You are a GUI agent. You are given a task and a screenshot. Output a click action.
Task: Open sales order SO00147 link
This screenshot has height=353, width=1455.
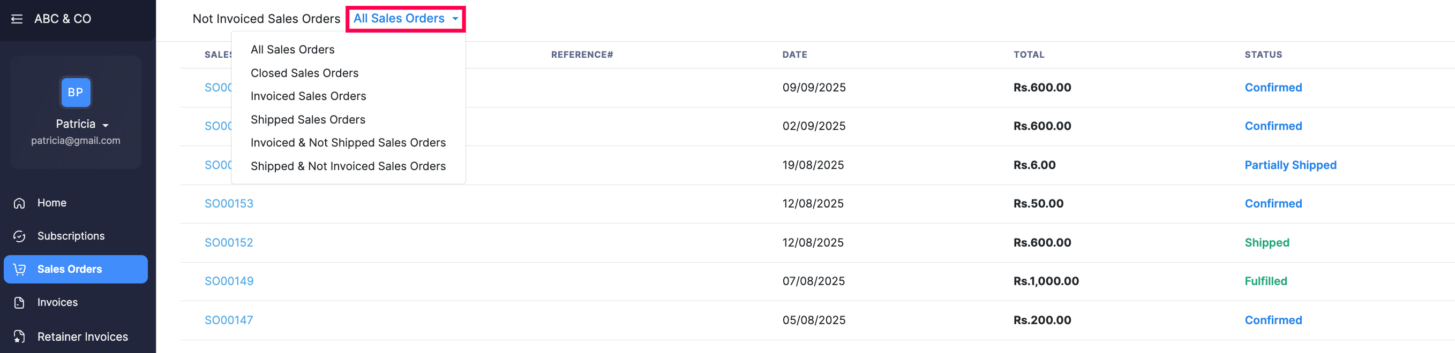pyautogui.click(x=229, y=320)
